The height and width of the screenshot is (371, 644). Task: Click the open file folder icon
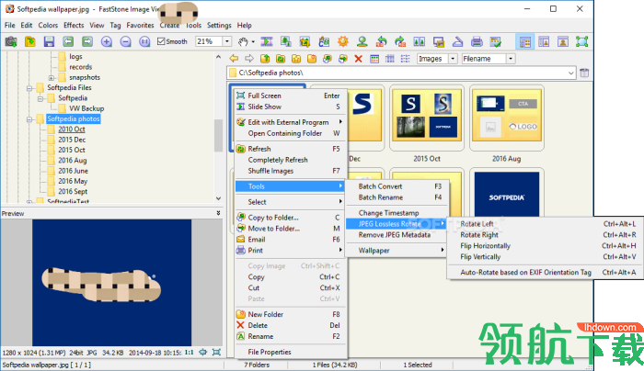[30, 41]
